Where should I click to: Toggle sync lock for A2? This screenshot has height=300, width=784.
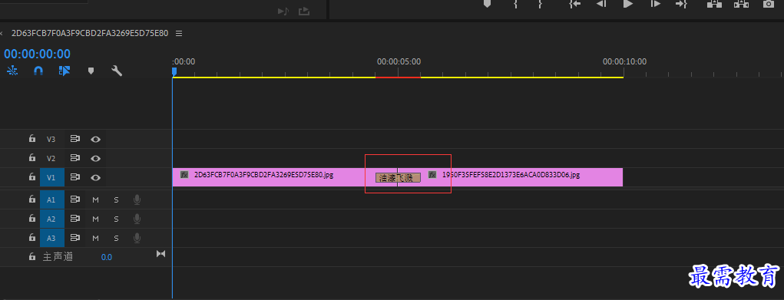(x=75, y=219)
